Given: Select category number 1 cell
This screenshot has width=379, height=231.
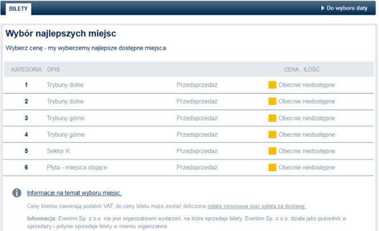Looking at the screenshot, I should coord(26,85).
